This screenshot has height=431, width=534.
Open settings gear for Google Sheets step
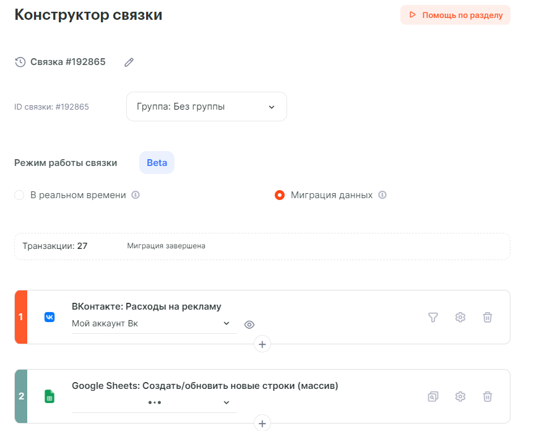(x=460, y=396)
